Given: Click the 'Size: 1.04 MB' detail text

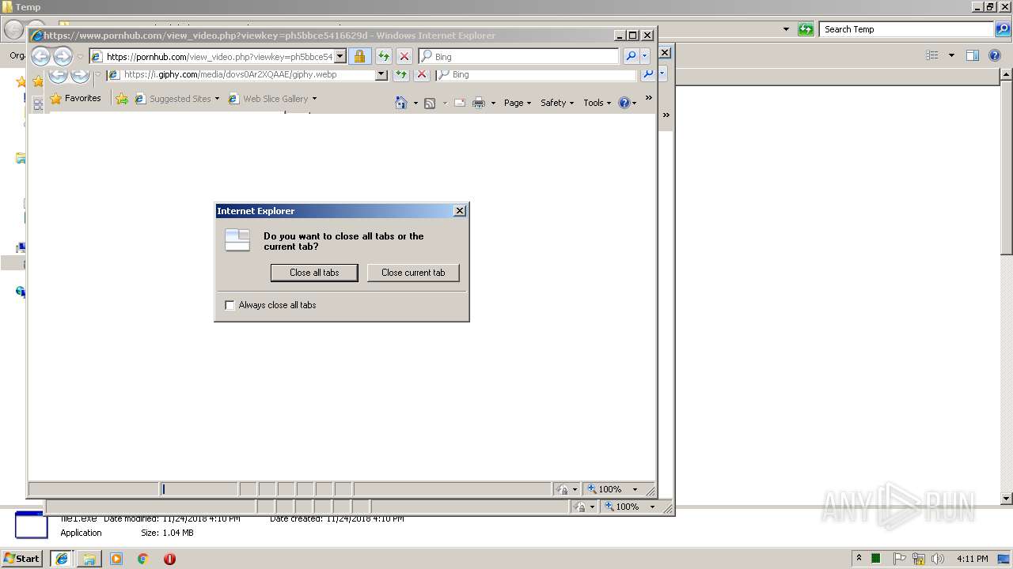Looking at the screenshot, I should [167, 533].
